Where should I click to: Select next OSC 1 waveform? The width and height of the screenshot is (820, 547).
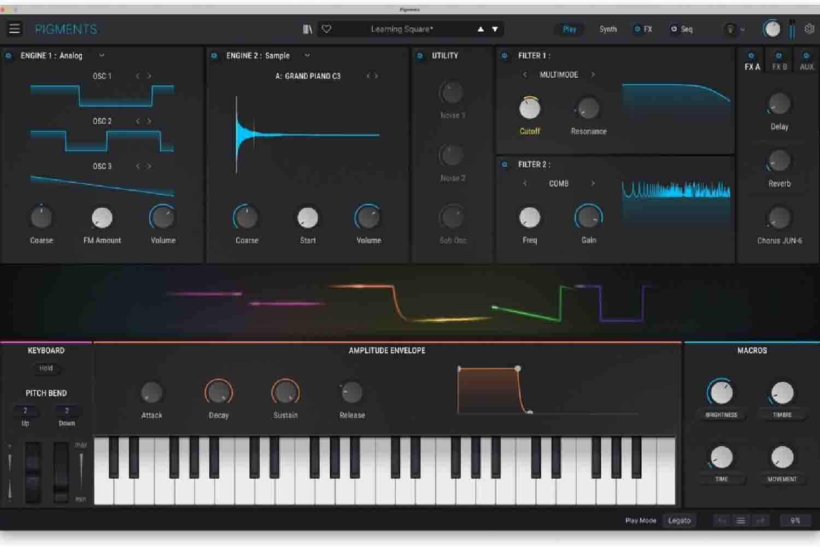click(x=149, y=76)
